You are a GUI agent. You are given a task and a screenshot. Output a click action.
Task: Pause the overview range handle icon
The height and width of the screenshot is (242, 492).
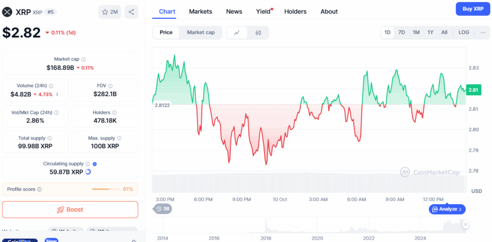(x=466, y=224)
